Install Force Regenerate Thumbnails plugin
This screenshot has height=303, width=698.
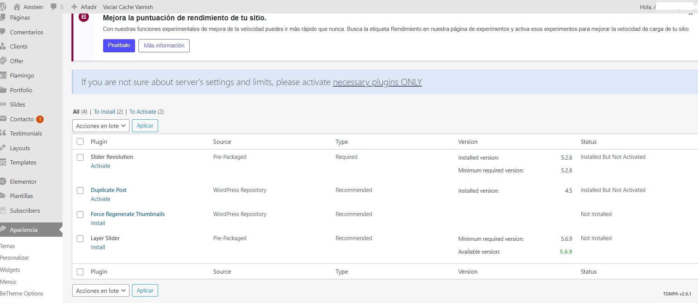tap(98, 223)
